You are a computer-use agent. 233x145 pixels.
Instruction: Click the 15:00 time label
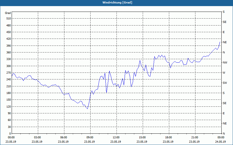(x=143, y=137)
